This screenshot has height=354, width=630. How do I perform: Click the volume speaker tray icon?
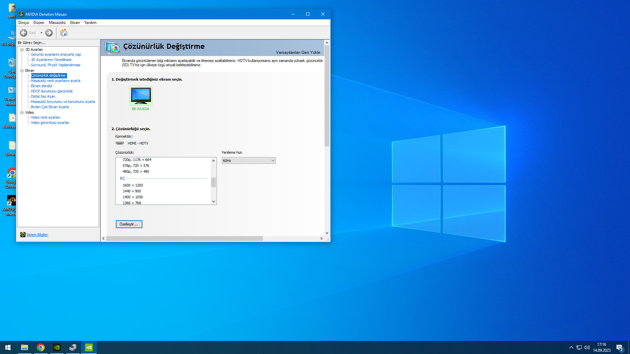point(587,347)
